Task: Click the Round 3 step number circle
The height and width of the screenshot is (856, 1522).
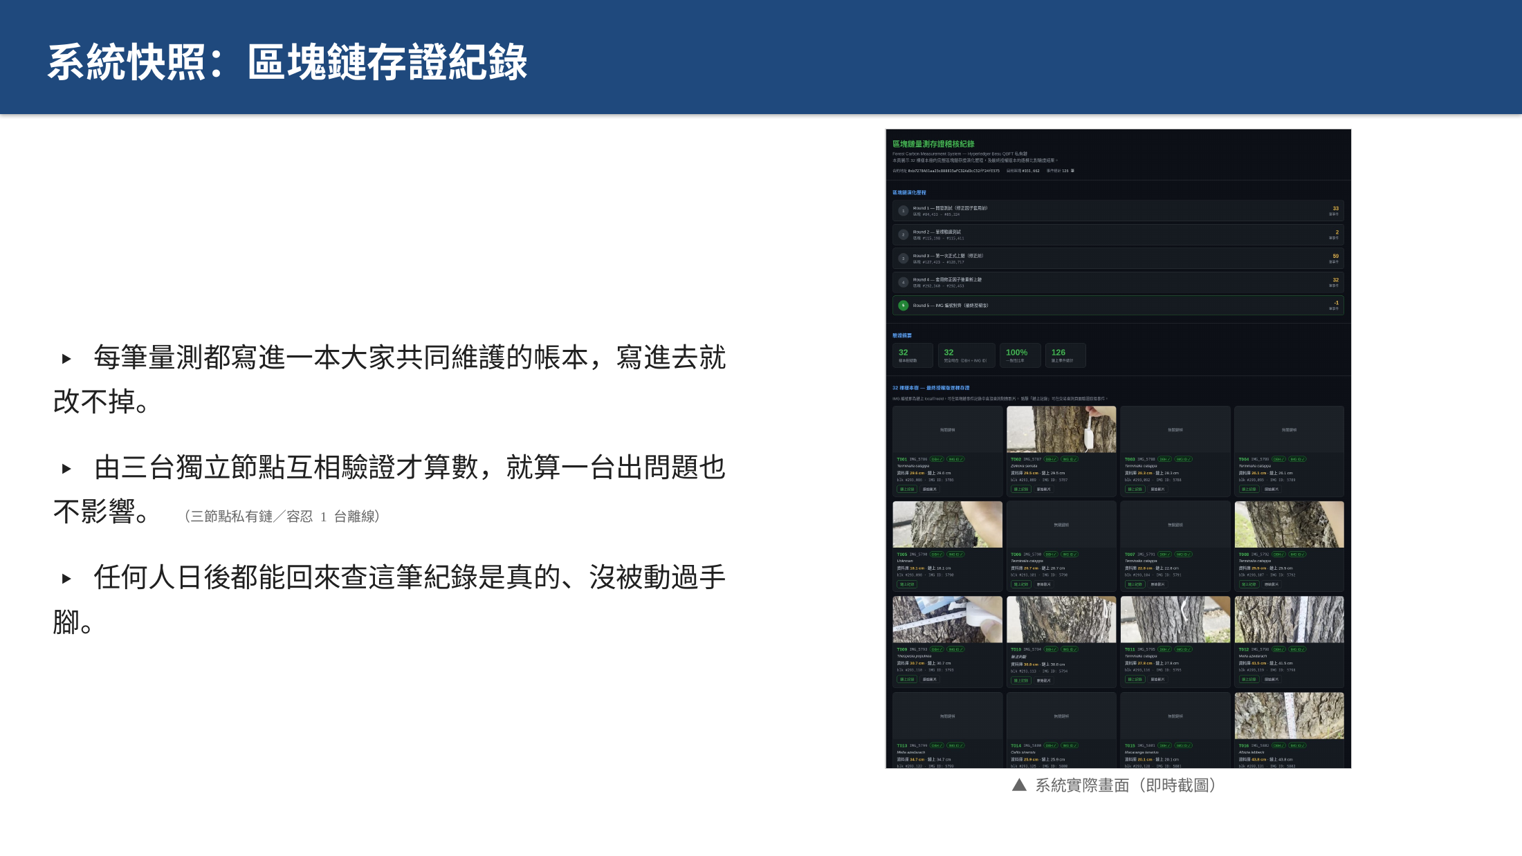Action: (x=903, y=259)
